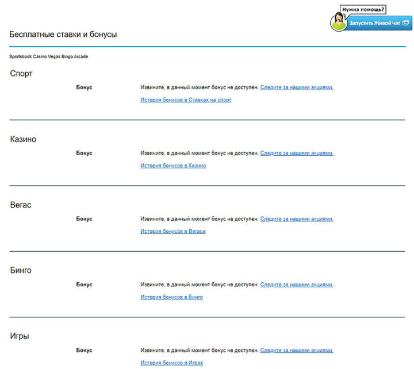Follow promotions link in the Казино section
The width and height of the screenshot is (414, 369).
point(296,153)
